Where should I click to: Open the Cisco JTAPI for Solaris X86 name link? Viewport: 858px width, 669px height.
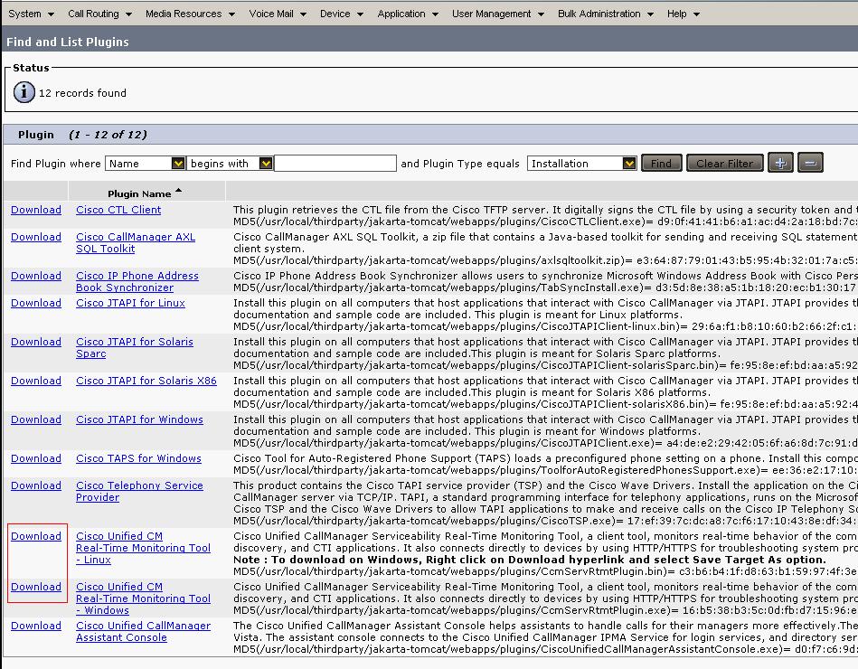pyautogui.click(x=146, y=381)
